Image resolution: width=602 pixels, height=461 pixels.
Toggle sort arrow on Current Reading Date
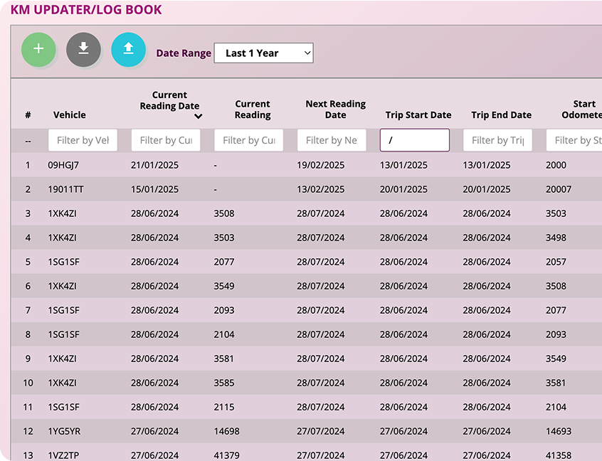198,116
